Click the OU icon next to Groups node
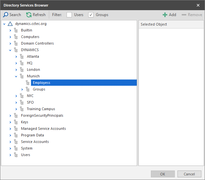Viewport: 205px width, 180px height. [28, 89]
